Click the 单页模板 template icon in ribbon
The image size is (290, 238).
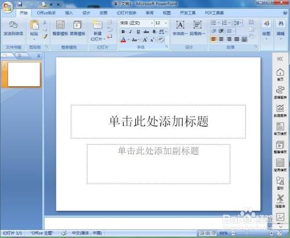(x=78, y=25)
